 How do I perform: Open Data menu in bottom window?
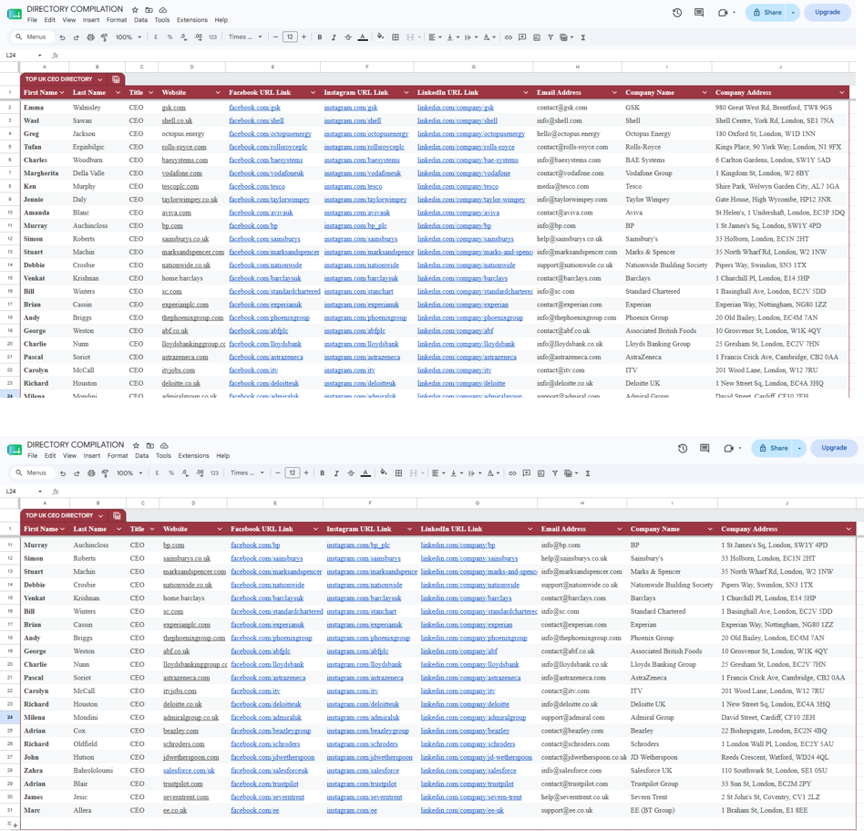tap(141, 456)
